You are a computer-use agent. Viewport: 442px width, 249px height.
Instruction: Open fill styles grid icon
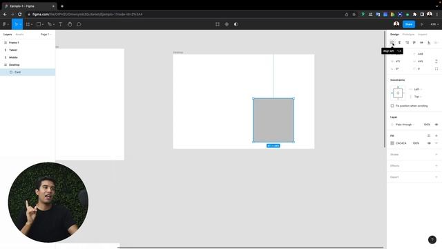coord(429,136)
